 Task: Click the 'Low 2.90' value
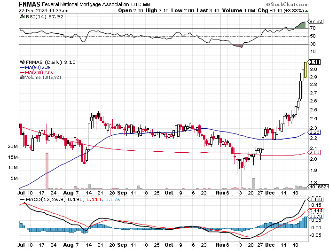pos(182,10)
